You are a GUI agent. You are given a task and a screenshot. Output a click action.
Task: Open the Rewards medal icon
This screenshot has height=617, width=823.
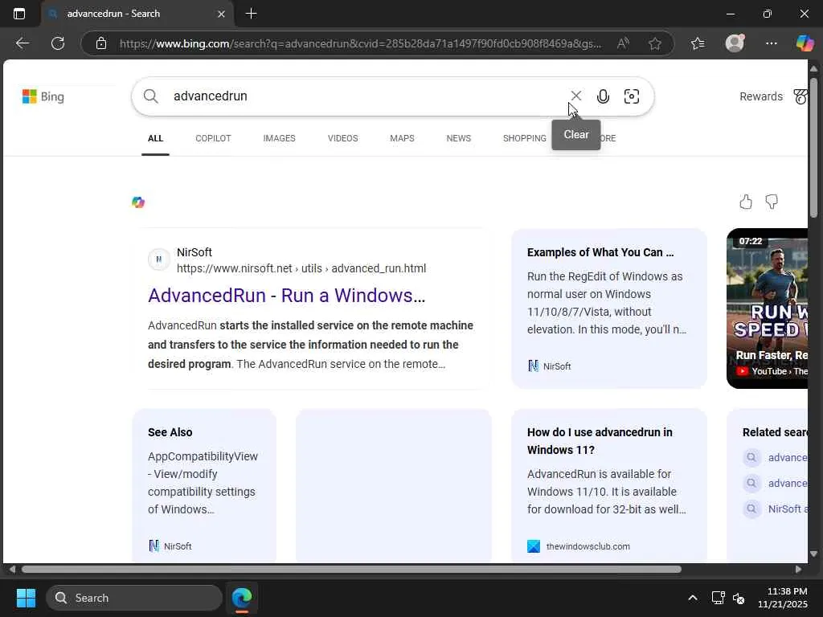(800, 96)
